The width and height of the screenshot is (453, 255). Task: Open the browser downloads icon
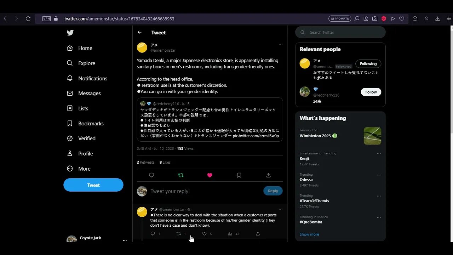point(438,18)
